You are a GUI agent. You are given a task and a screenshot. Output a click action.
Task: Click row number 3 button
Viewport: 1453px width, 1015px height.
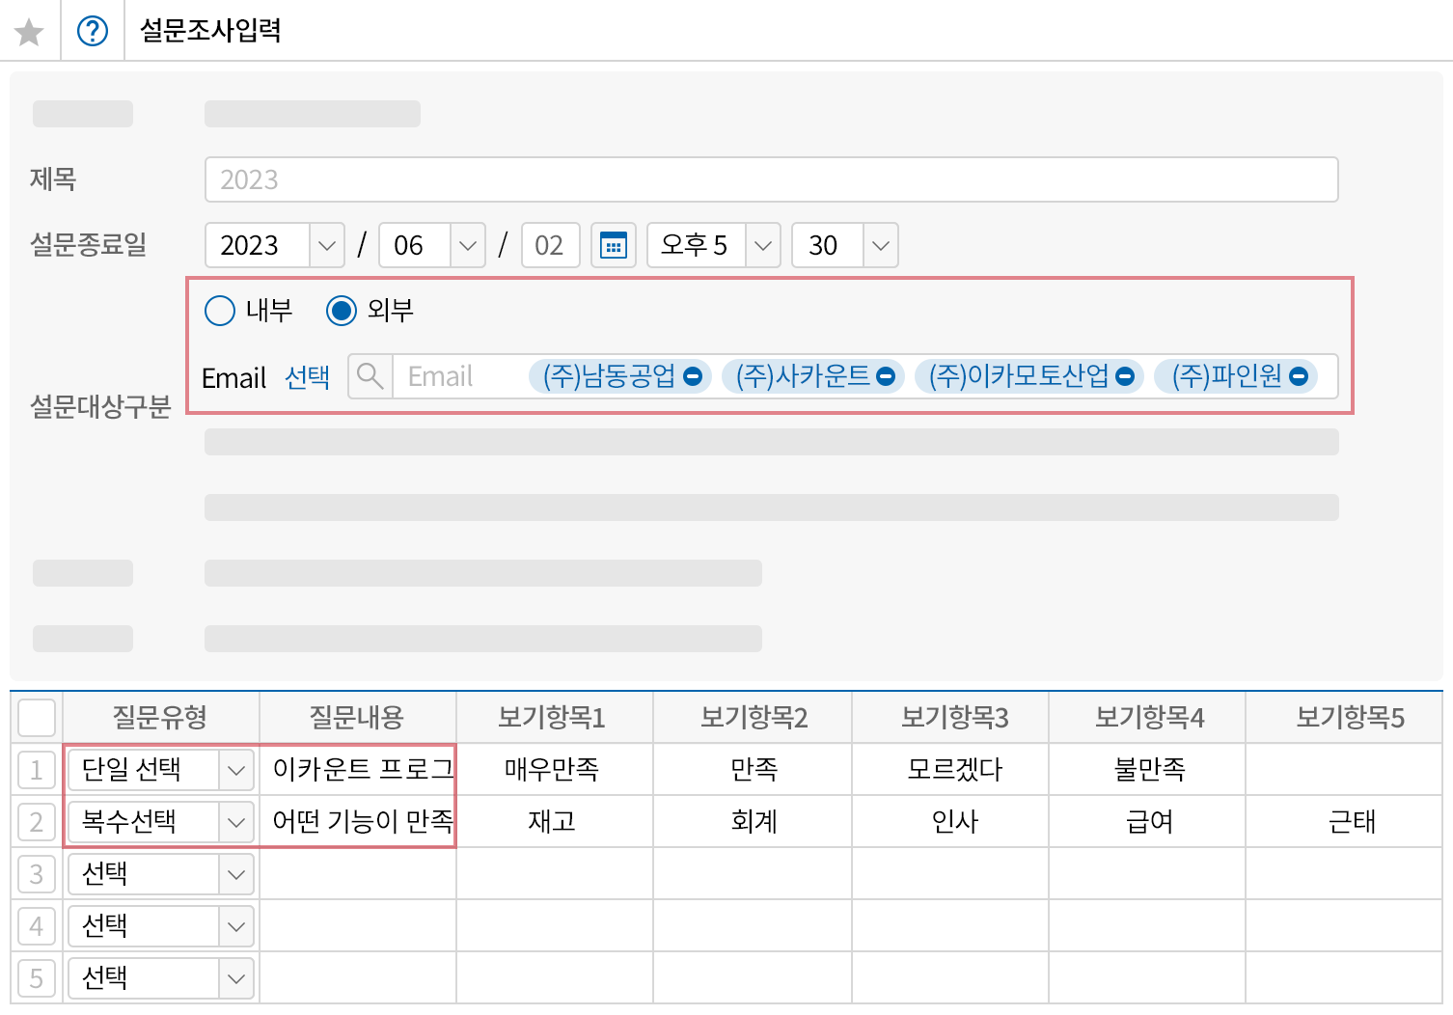pos(37,874)
